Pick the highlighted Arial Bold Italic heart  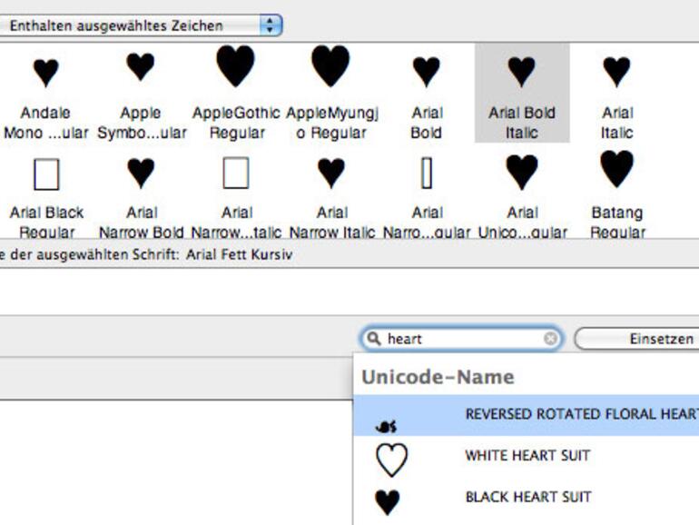(522, 72)
